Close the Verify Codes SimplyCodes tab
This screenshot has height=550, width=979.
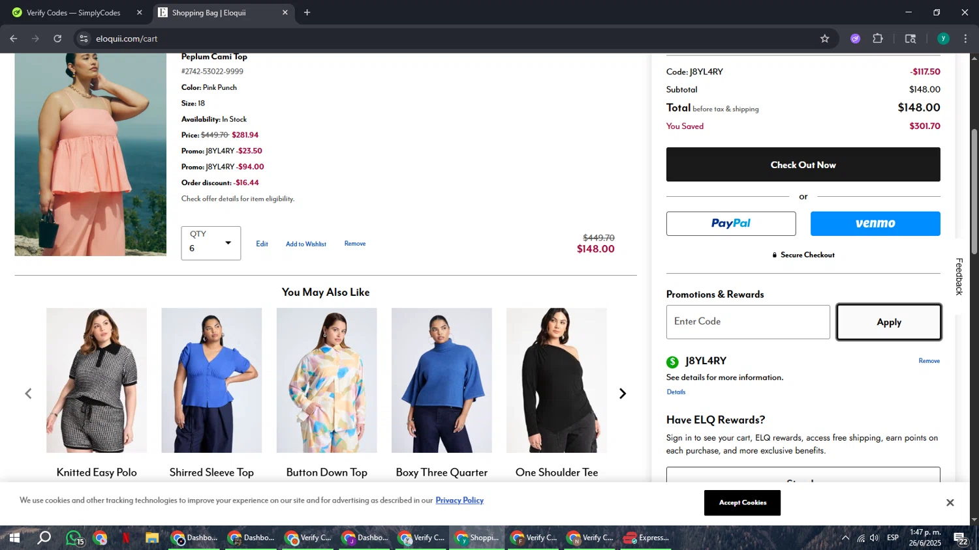[x=139, y=12]
